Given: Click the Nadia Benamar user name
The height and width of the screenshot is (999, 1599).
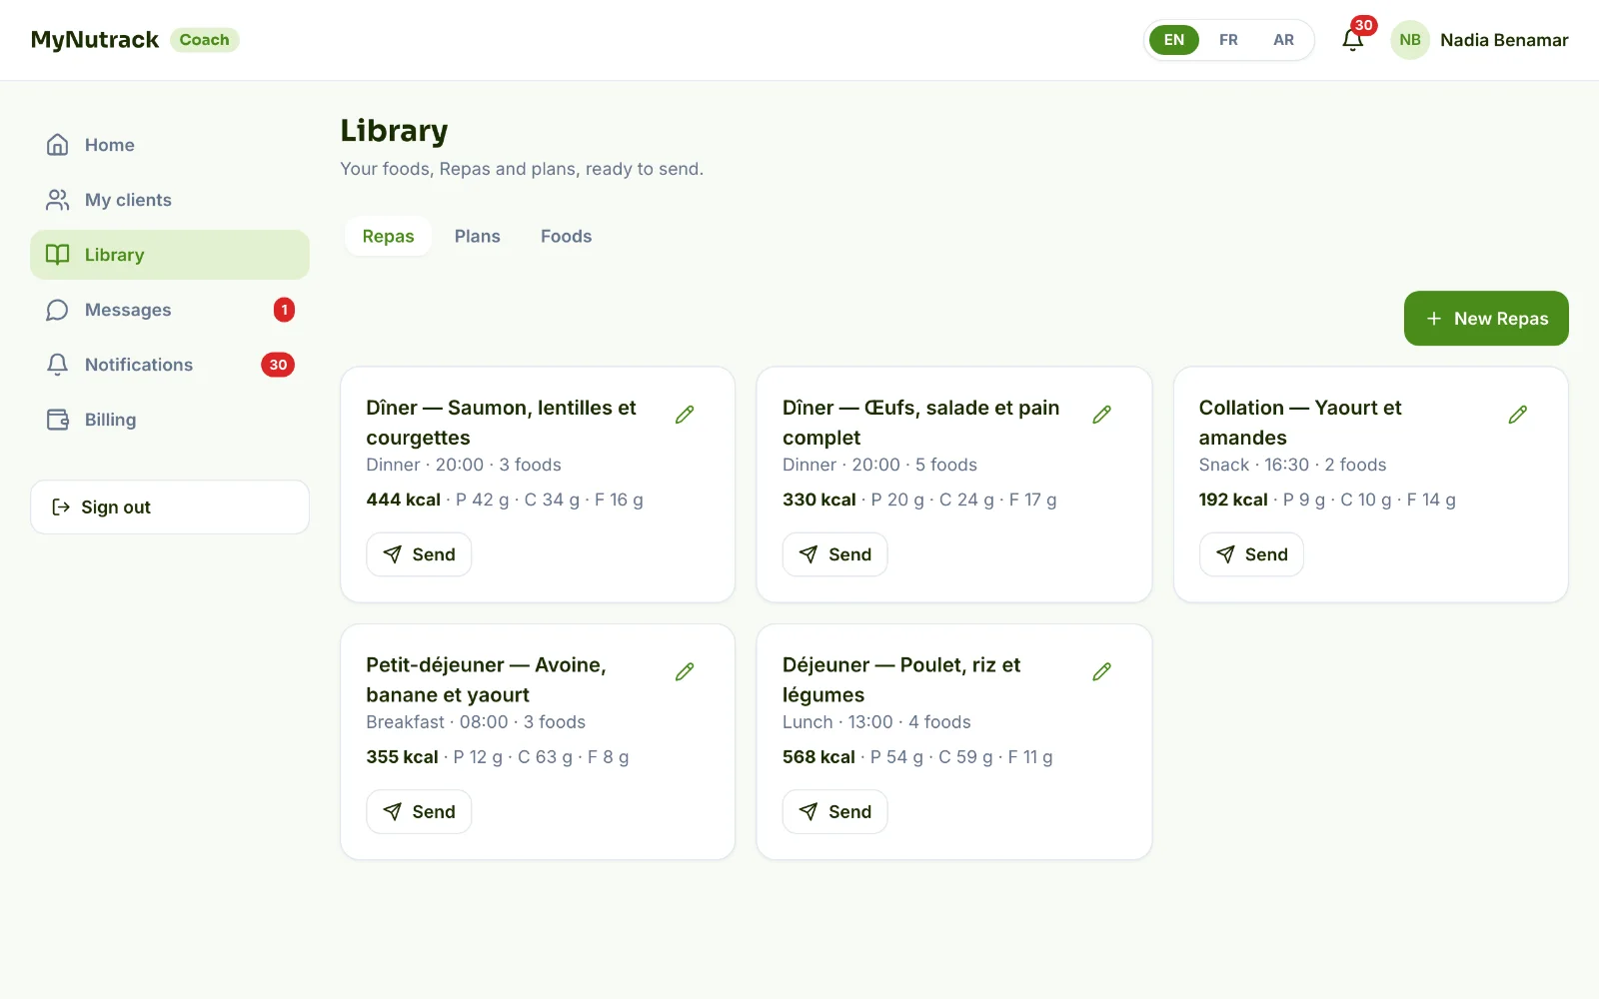Looking at the screenshot, I should point(1504,40).
